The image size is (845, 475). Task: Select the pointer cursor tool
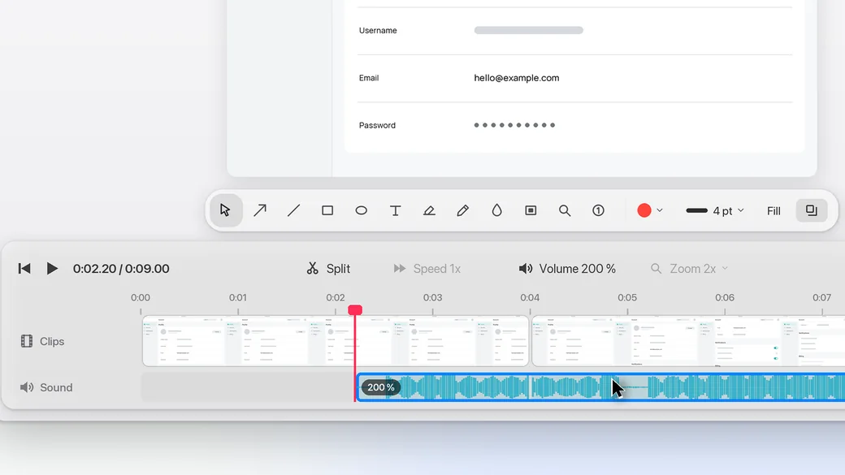225,210
